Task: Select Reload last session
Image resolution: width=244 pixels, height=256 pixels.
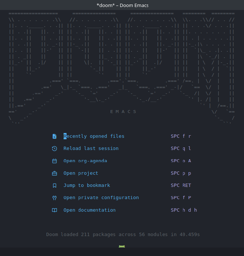Action: click(91, 149)
